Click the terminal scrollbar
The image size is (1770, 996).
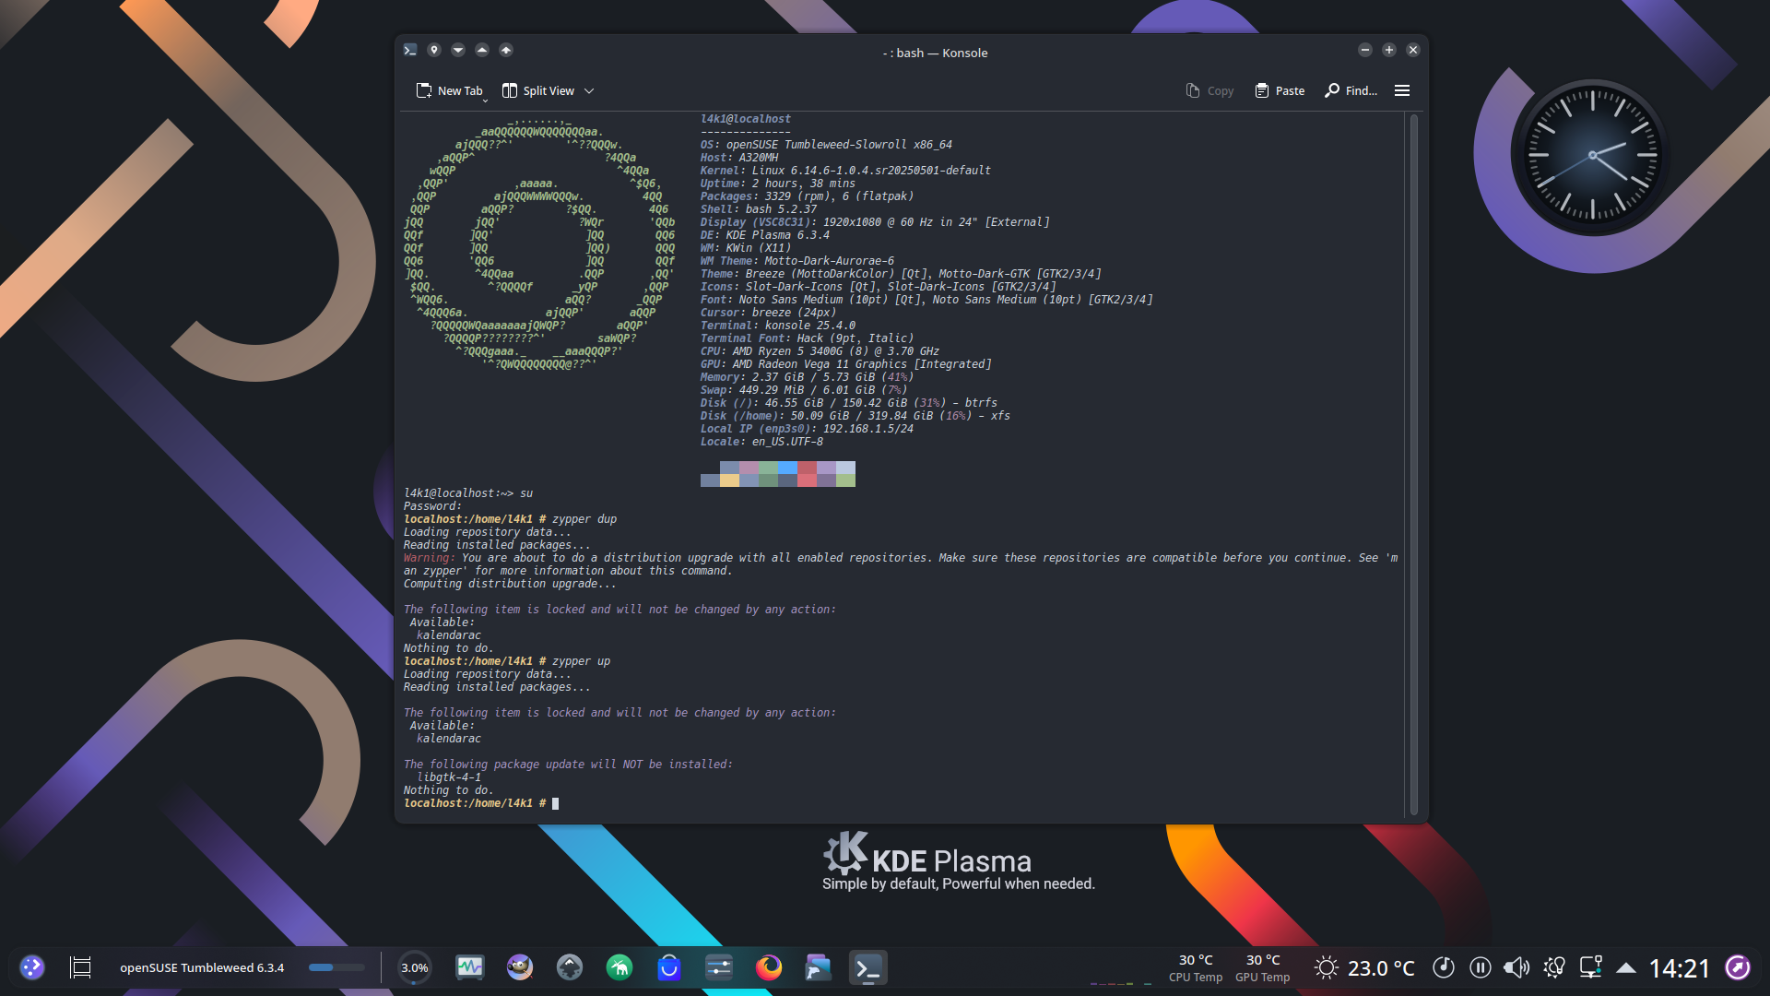click(1413, 464)
